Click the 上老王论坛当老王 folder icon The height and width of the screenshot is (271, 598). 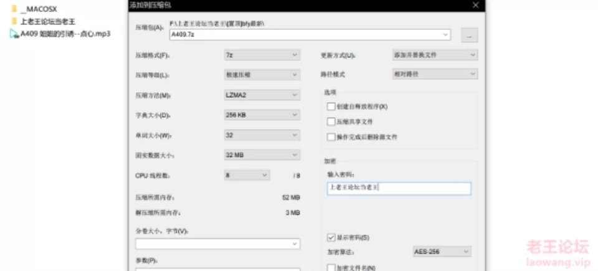click(14, 21)
